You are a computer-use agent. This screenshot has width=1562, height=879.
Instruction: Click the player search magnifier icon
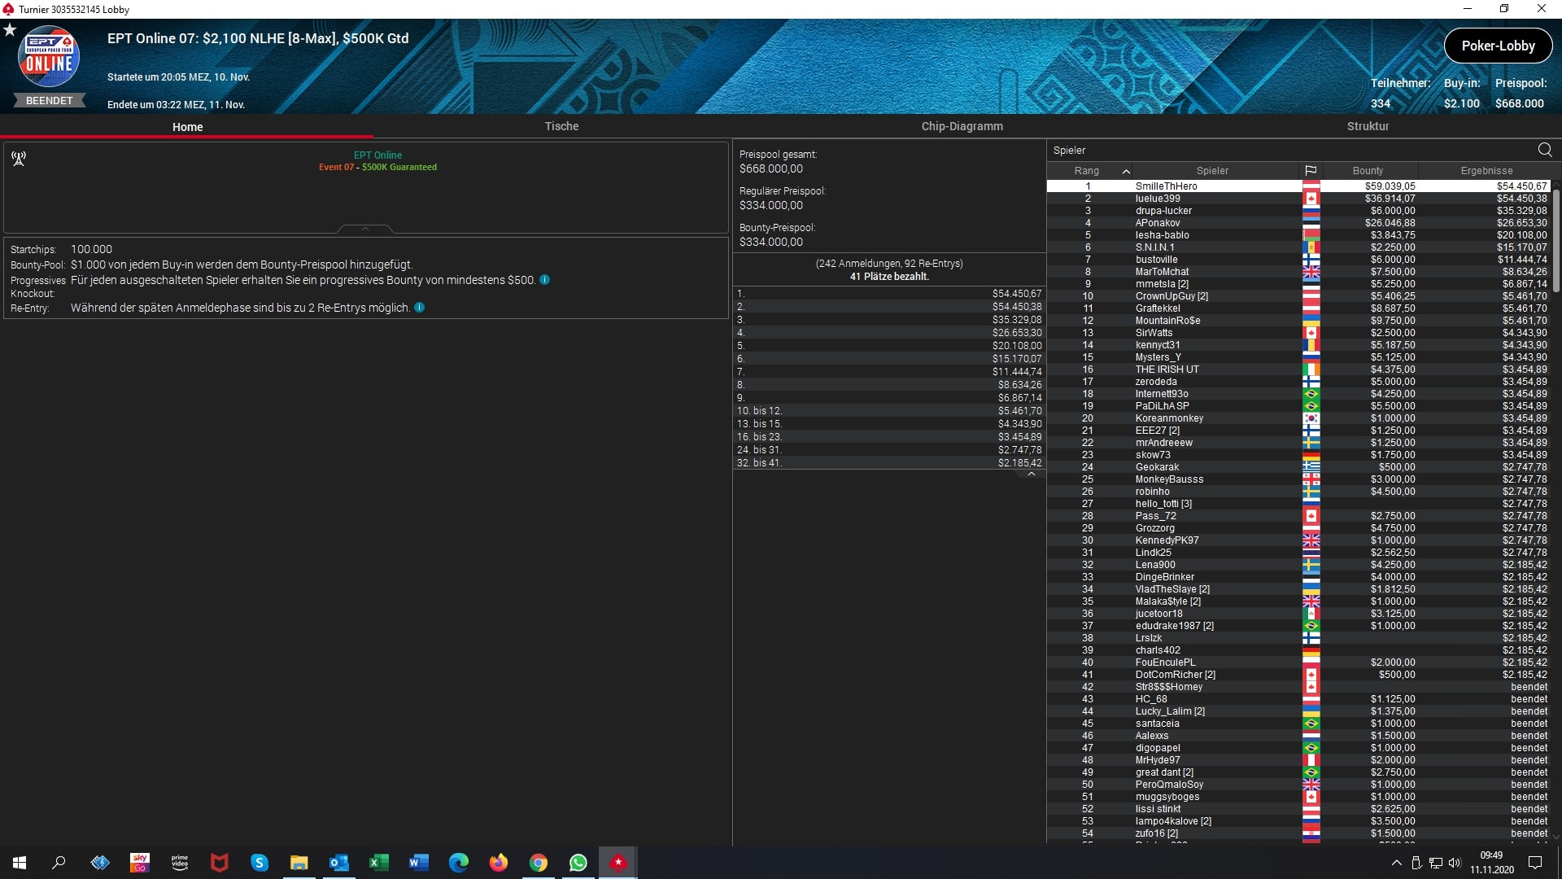[x=1545, y=150]
